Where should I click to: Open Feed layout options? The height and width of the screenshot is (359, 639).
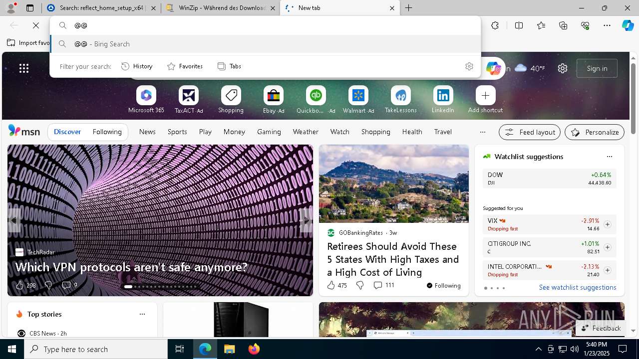tap(530, 132)
